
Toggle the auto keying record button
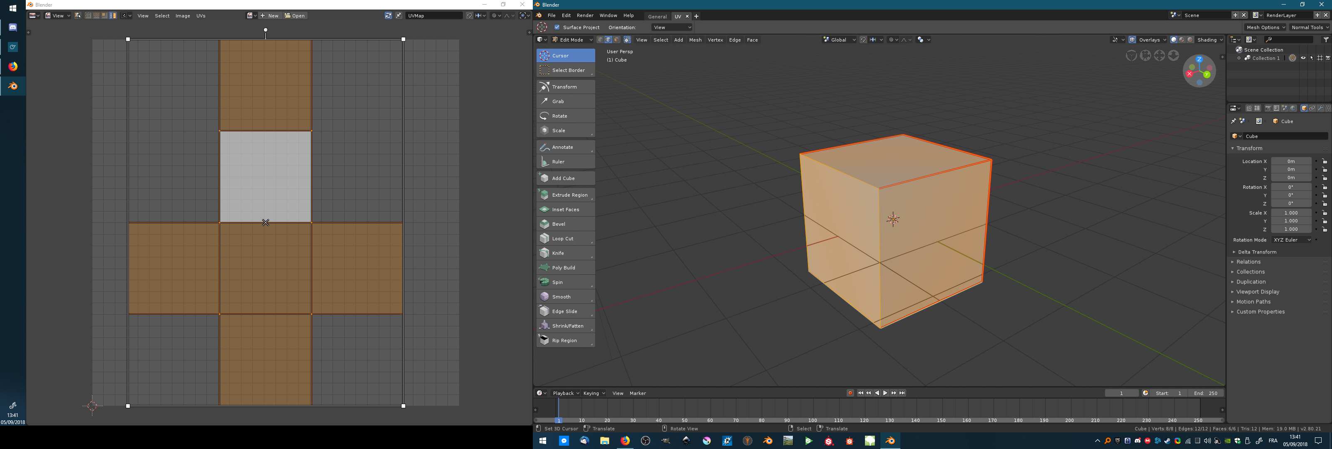point(850,393)
